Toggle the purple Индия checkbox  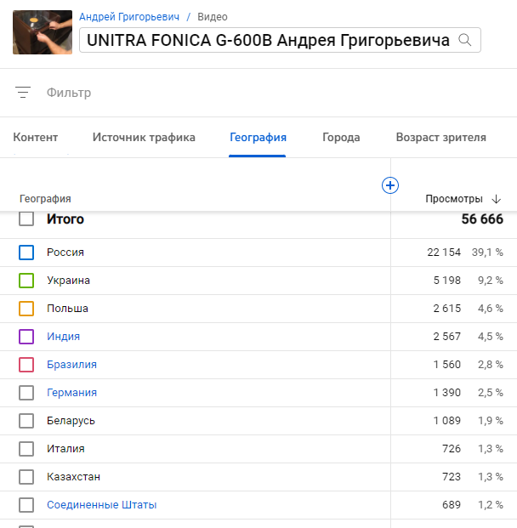pyautogui.click(x=26, y=337)
